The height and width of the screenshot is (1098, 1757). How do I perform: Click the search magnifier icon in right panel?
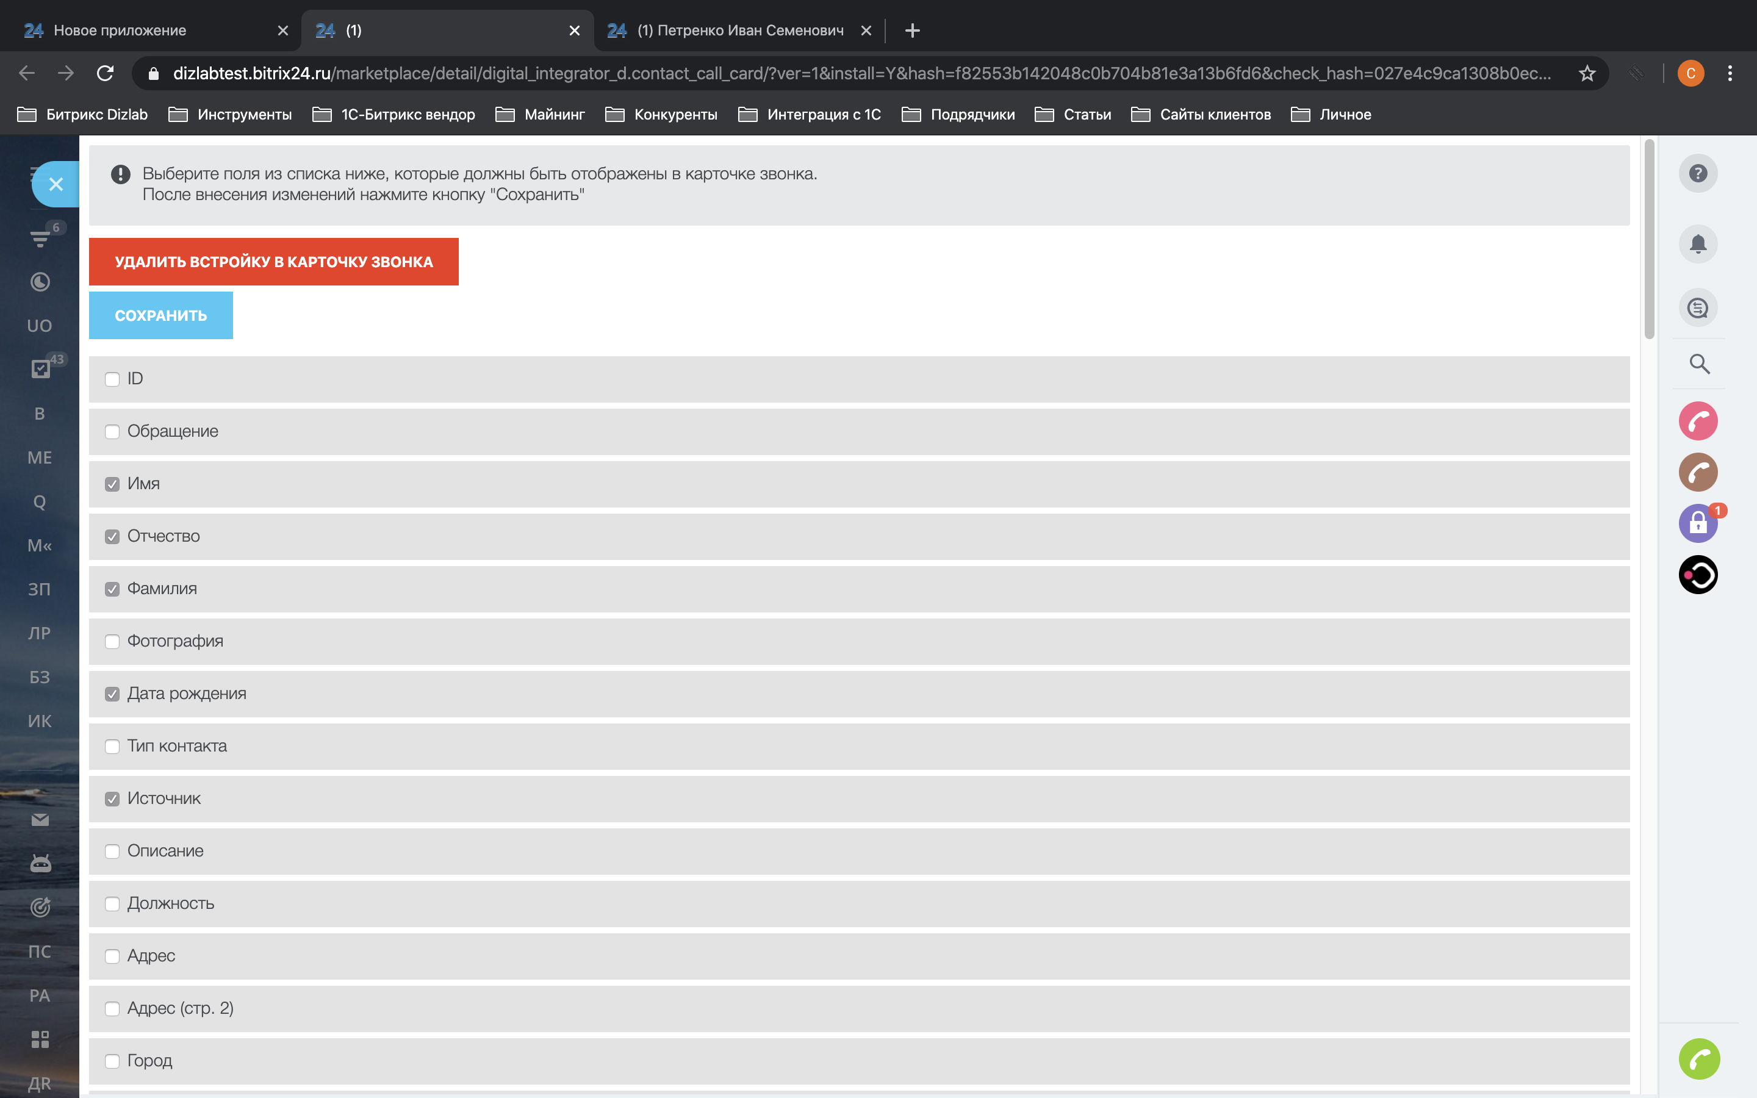(x=1699, y=364)
